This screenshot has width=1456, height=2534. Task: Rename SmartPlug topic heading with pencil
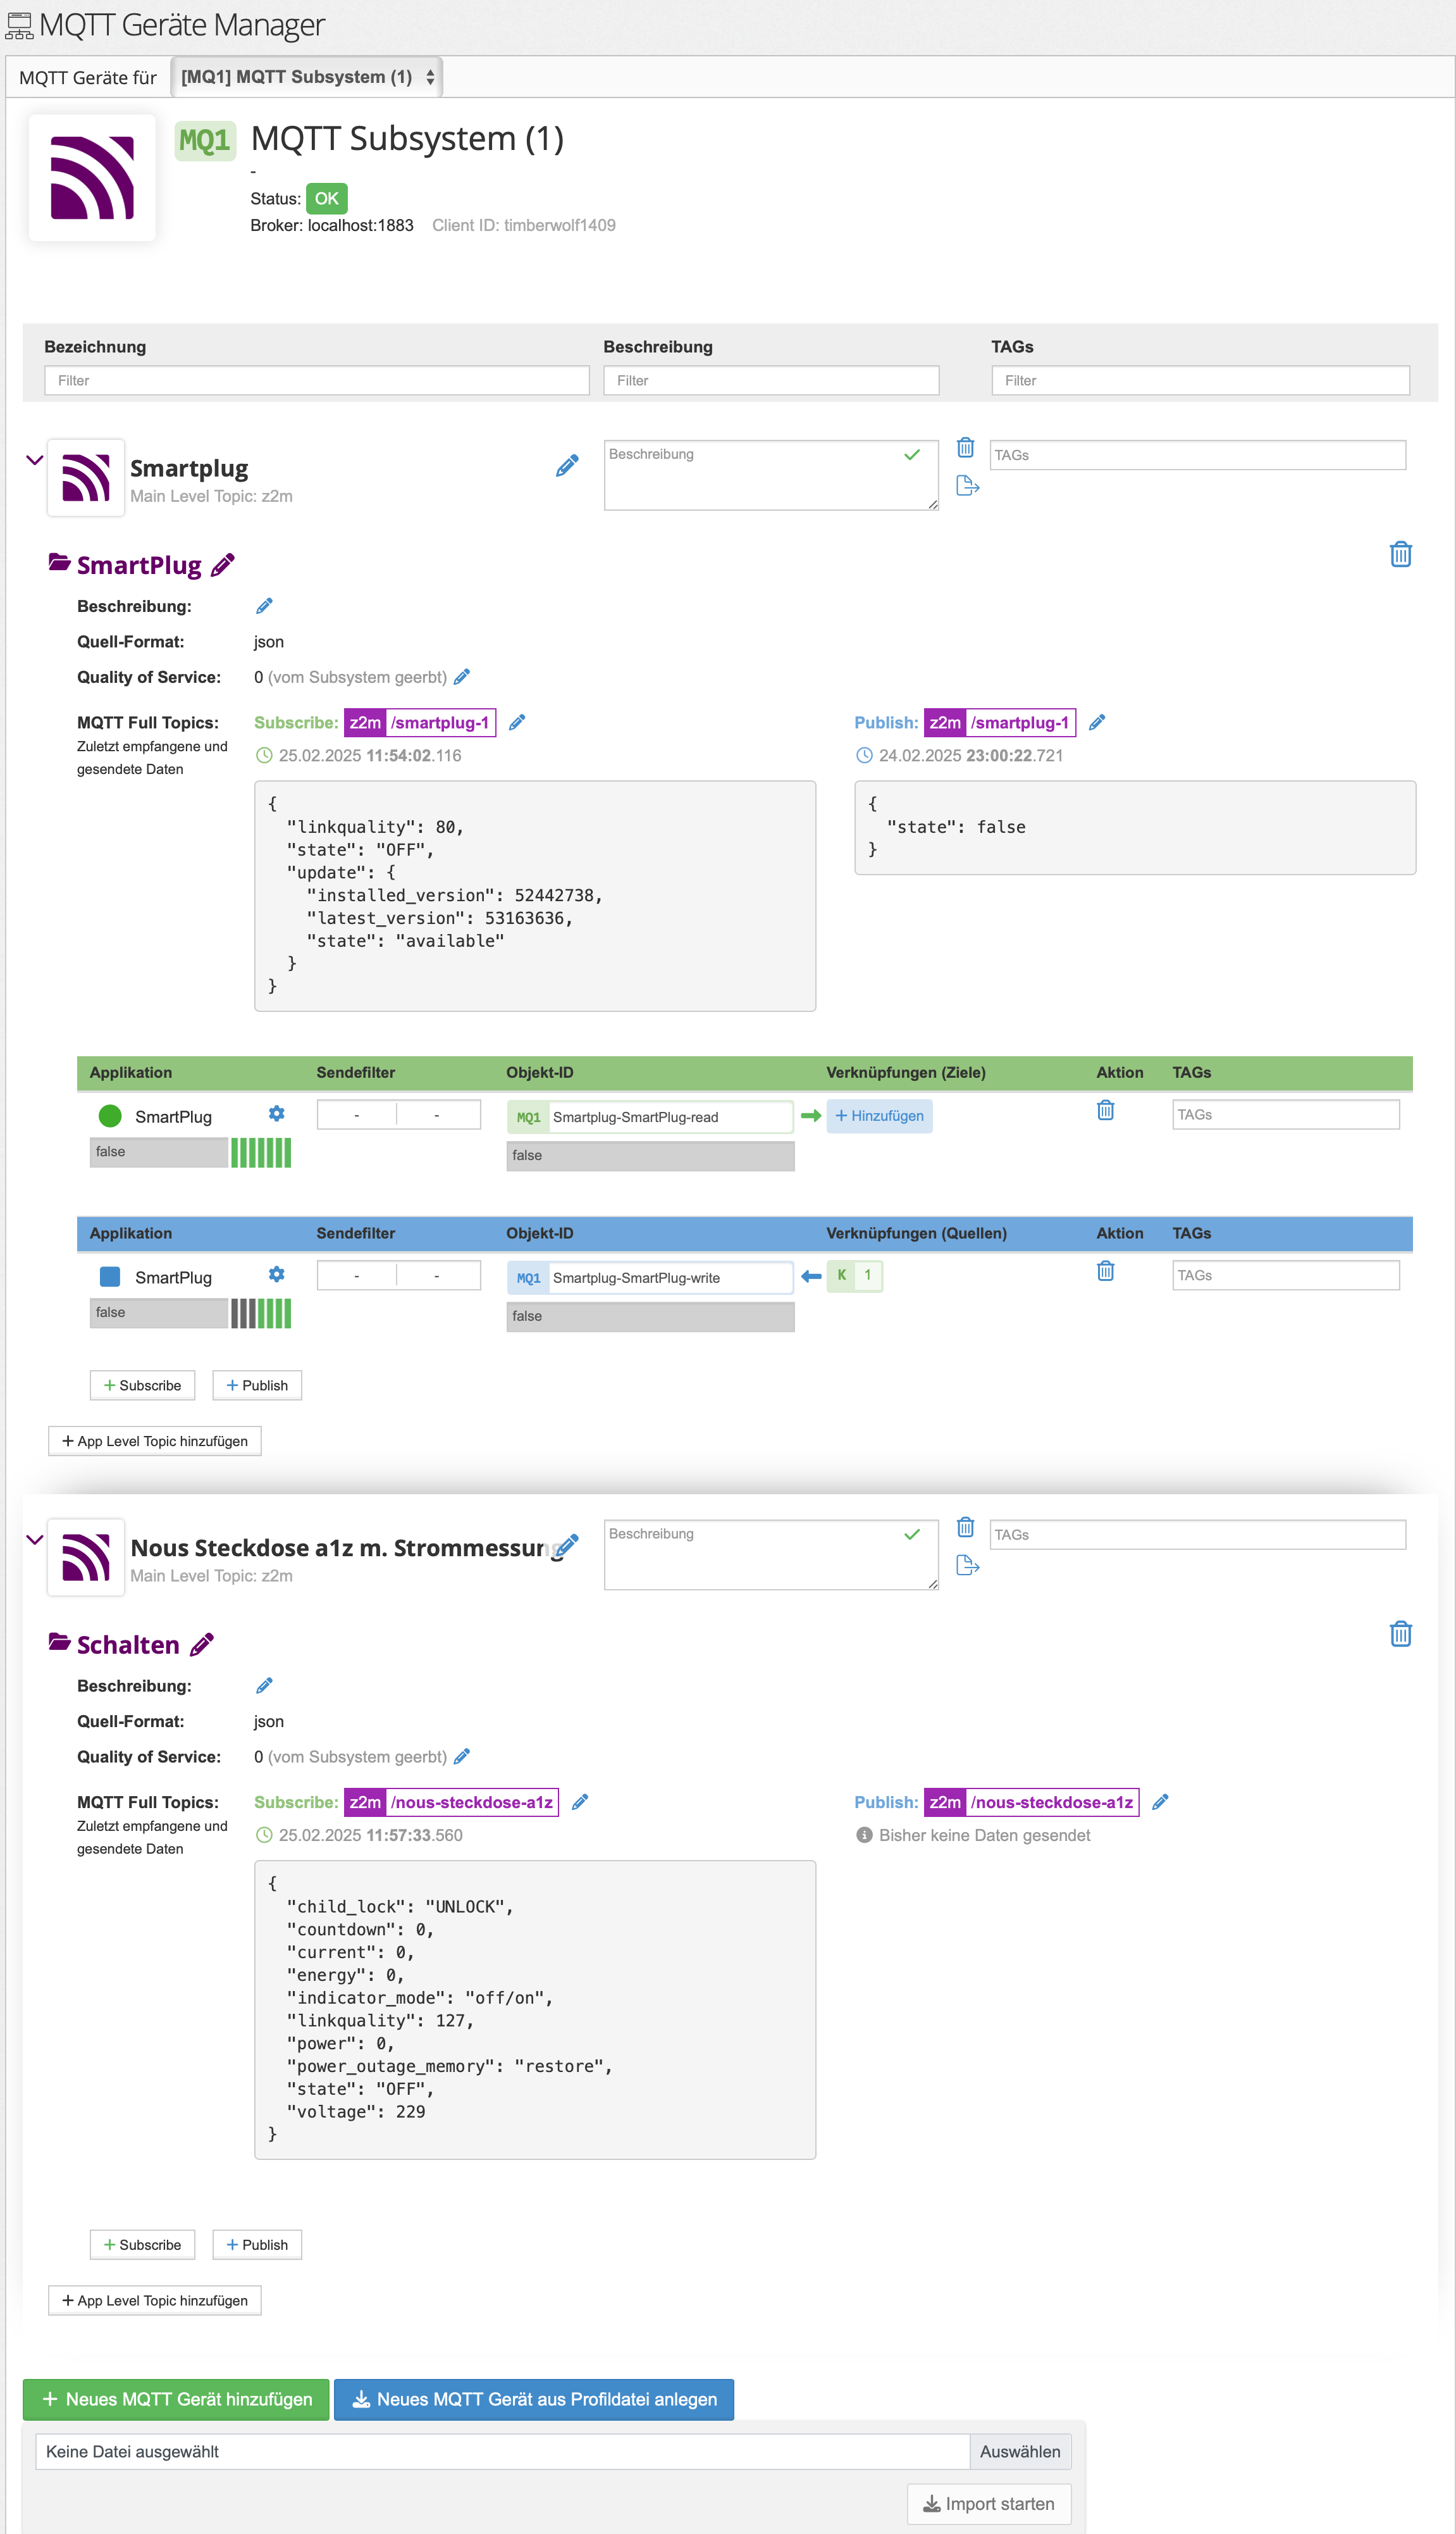[223, 565]
